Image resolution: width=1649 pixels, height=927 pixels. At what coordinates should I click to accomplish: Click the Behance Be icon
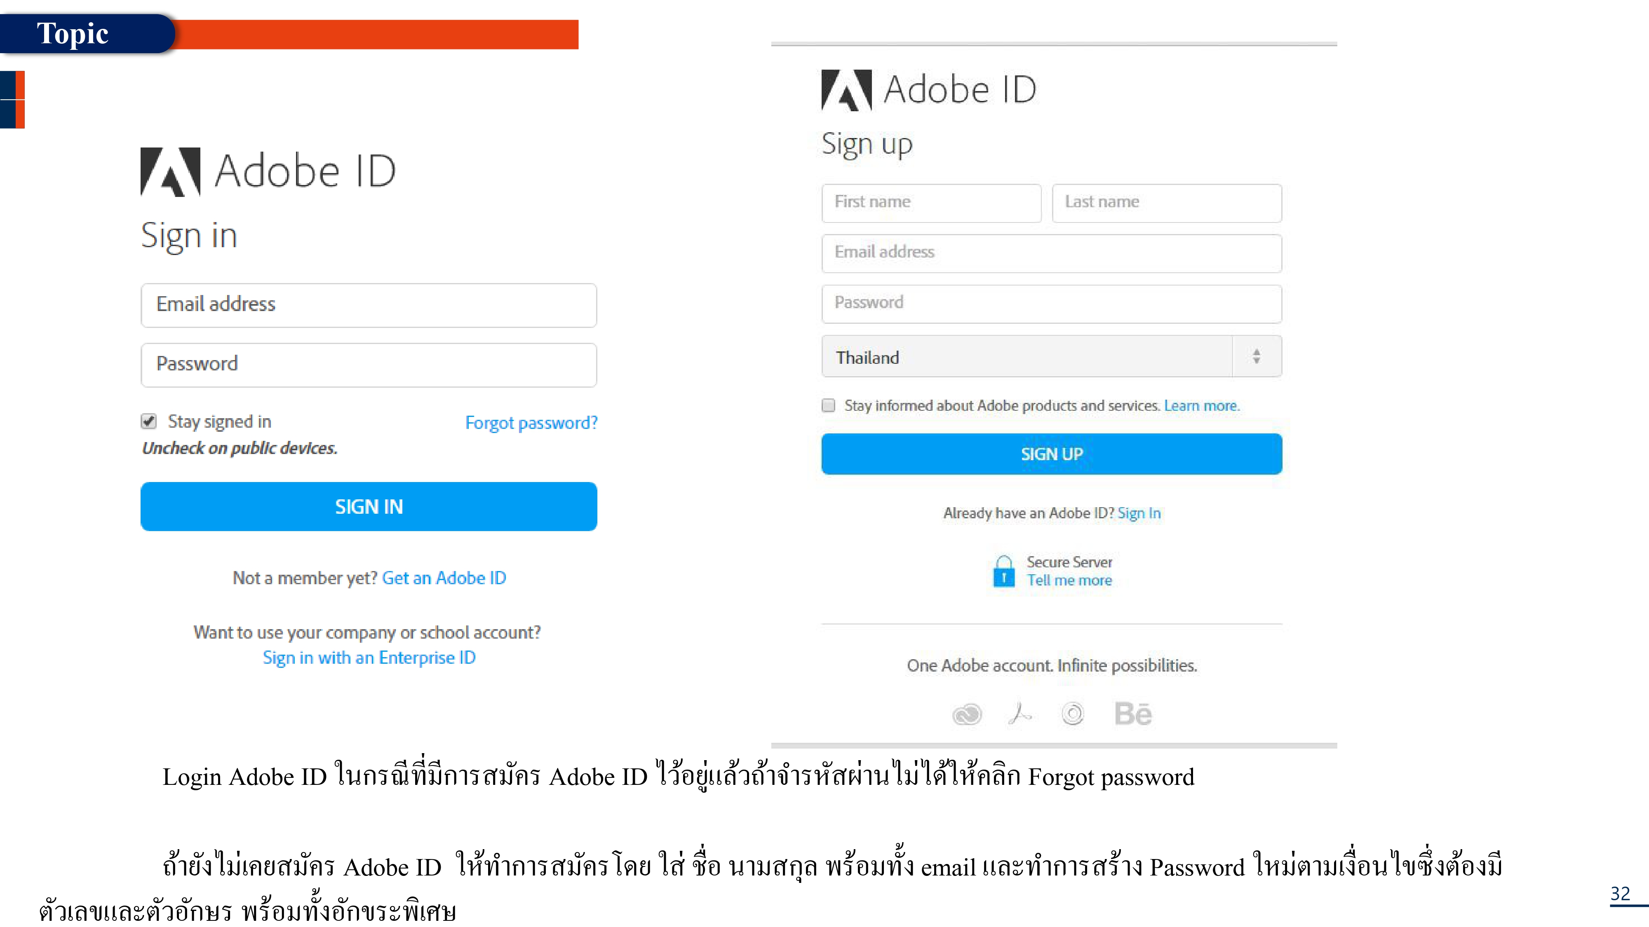pos(1132,713)
